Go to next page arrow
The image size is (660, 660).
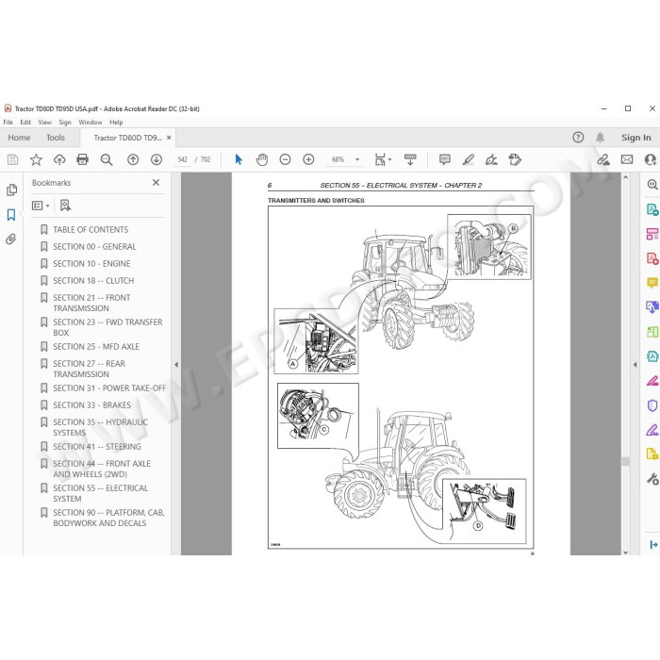[157, 159]
